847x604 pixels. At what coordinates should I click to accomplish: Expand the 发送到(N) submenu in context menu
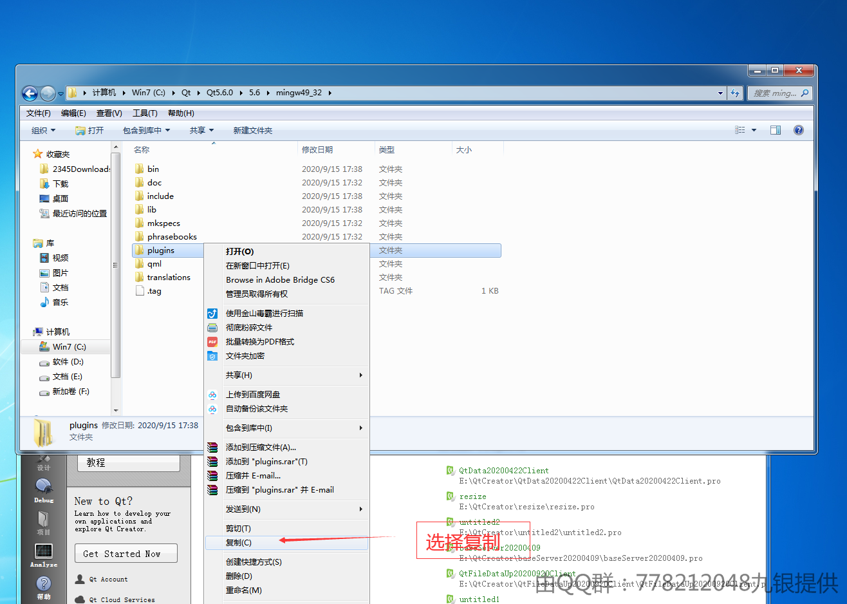point(287,509)
